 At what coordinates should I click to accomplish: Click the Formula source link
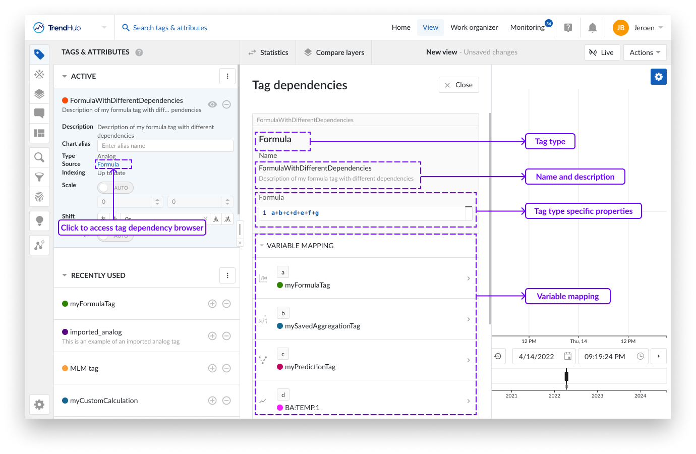108,164
